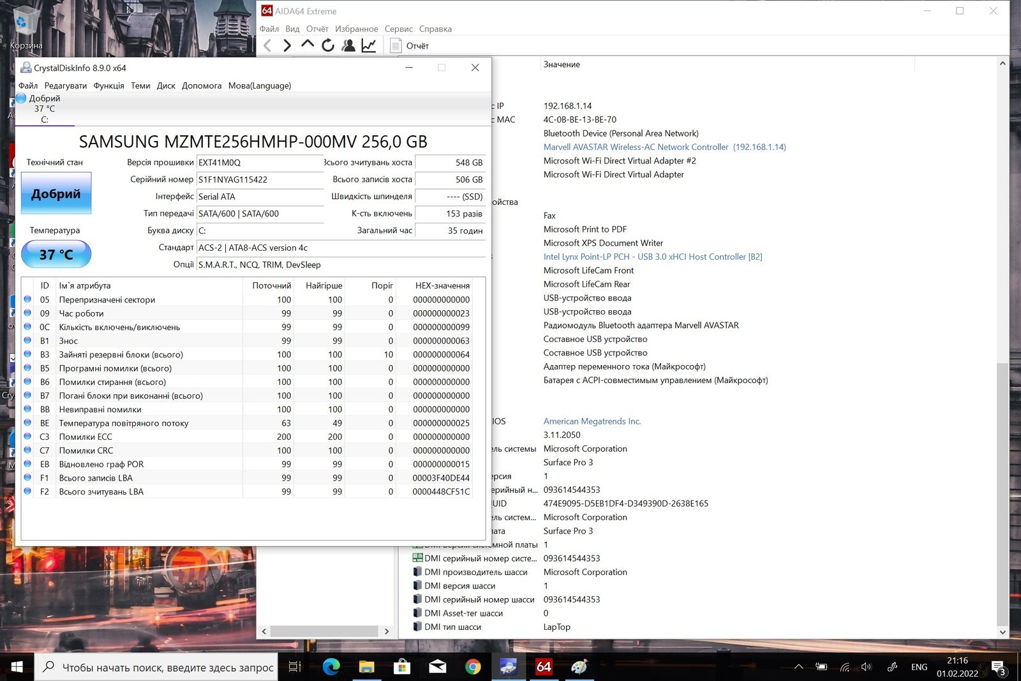This screenshot has height=681, width=1021.
Task: Click AIDA64 vertical scrollbar up arrow
Action: [x=1002, y=64]
